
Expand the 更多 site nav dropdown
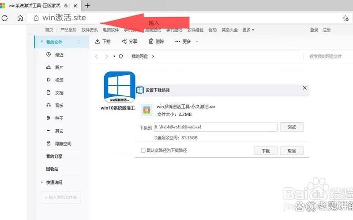tap(248, 29)
